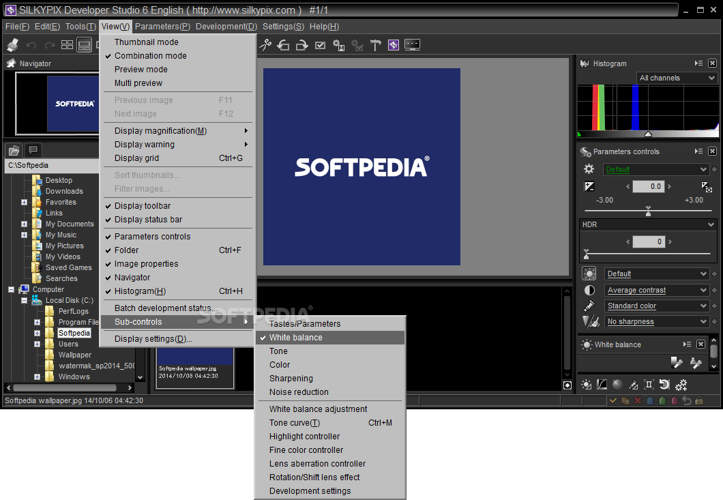Click the auto exposure tool icon right of 0.0

707,186
